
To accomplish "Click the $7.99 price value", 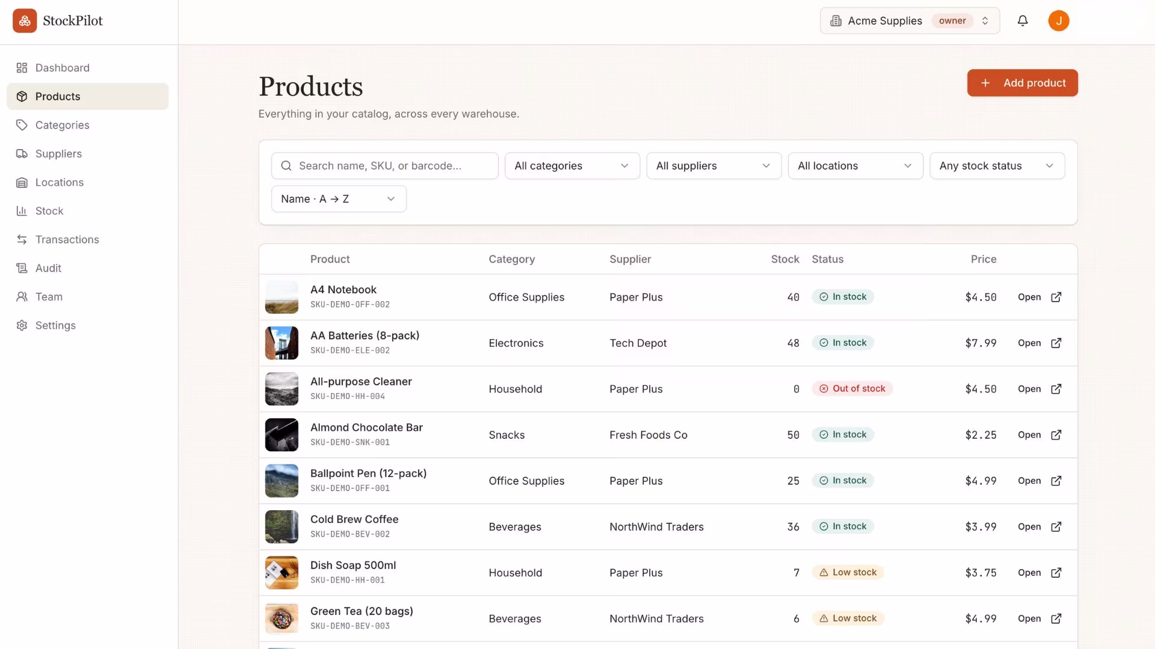I will [981, 343].
